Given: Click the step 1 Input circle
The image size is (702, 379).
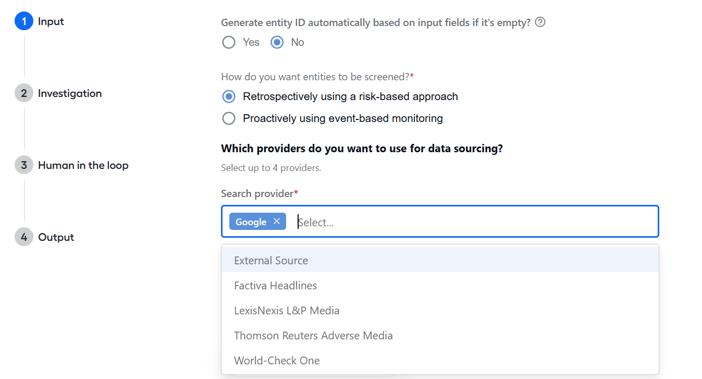Looking at the screenshot, I should (24, 21).
